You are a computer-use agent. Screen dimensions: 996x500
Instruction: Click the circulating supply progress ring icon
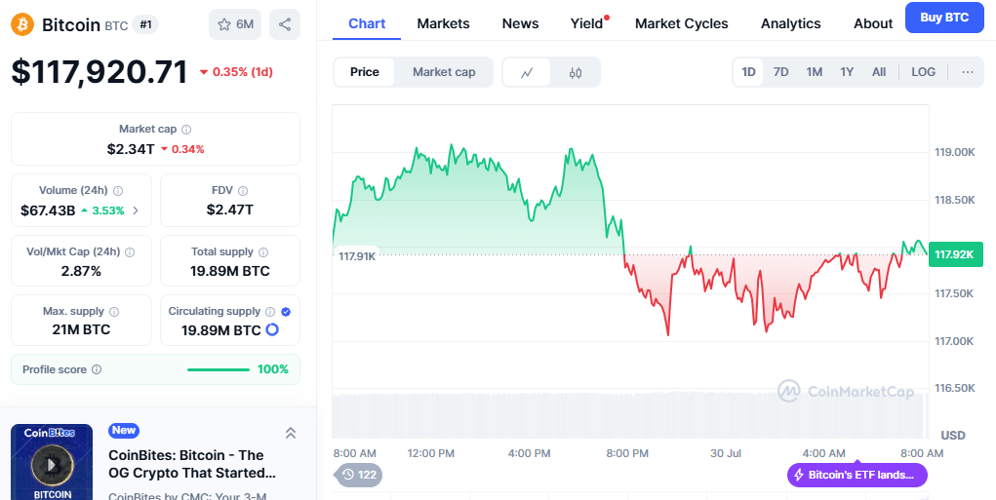pos(272,329)
